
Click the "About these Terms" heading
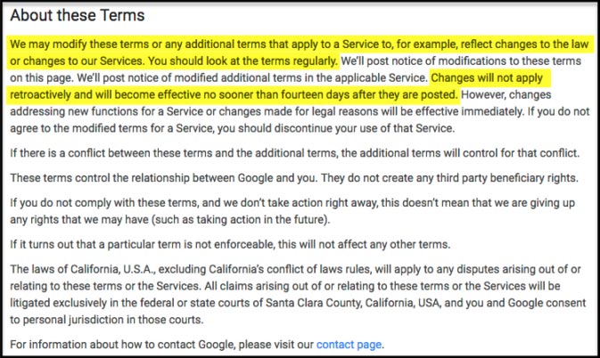[77, 16]
